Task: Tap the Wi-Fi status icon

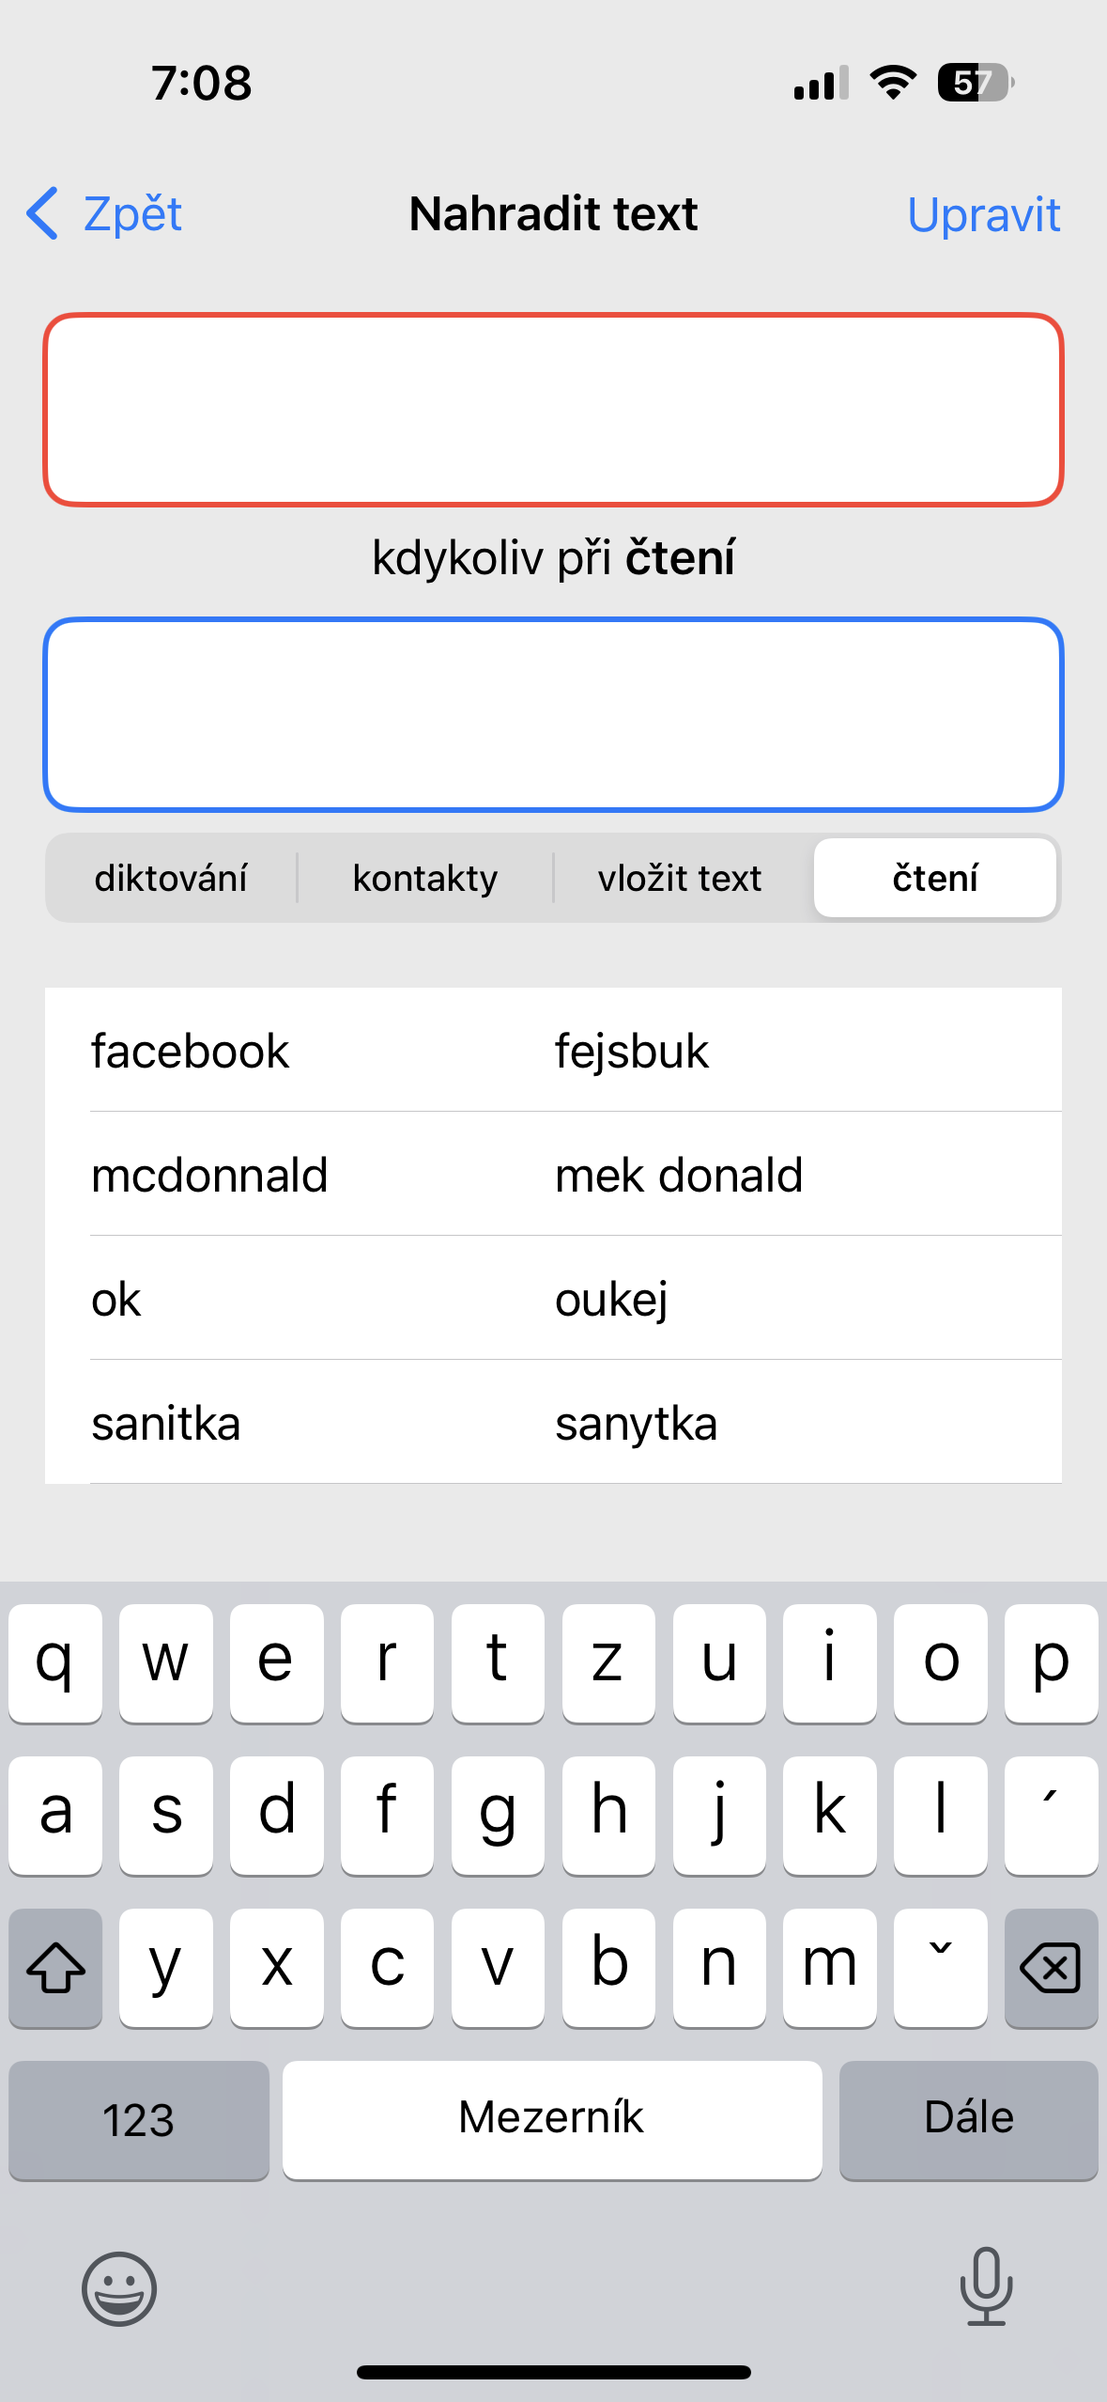Action: click(893, 83)
